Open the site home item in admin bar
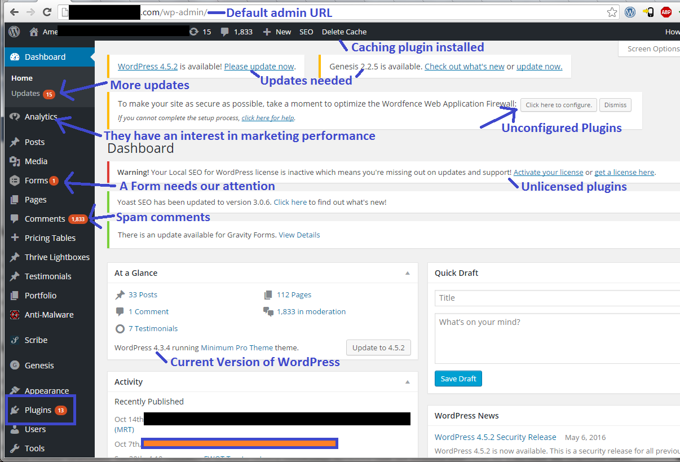680x462 pixels. (44, 32)
